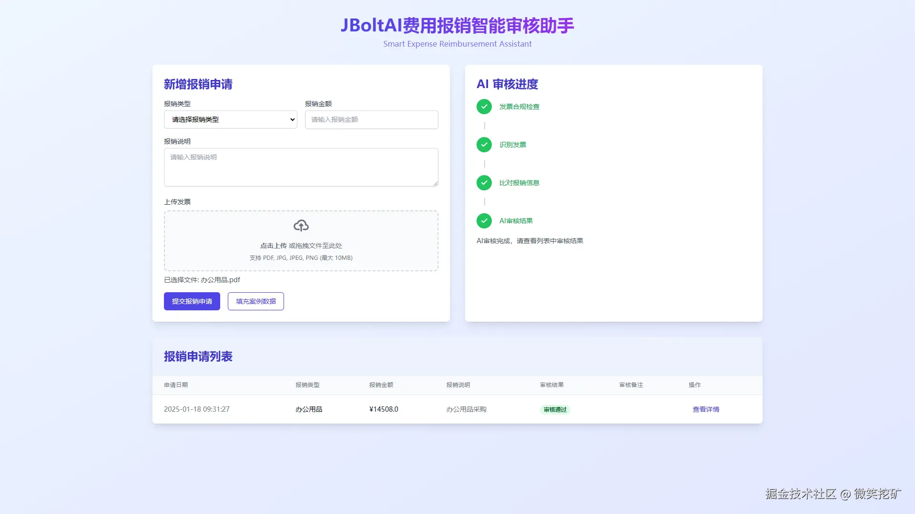915x514 pixels.
Task: Click the 审核通过 status badge
Action: pyautogui.click(x=555, y=409)
